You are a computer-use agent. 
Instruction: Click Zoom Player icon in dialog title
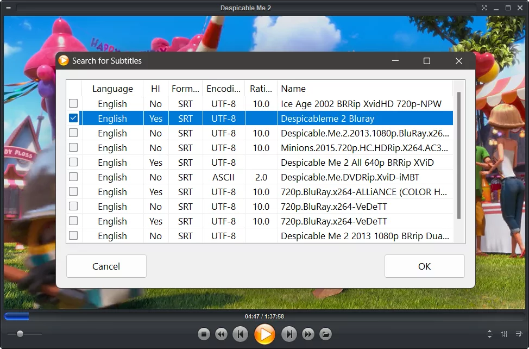pos(64,60)
